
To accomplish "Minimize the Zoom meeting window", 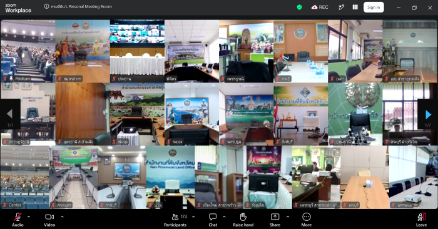I will [399, 7].
